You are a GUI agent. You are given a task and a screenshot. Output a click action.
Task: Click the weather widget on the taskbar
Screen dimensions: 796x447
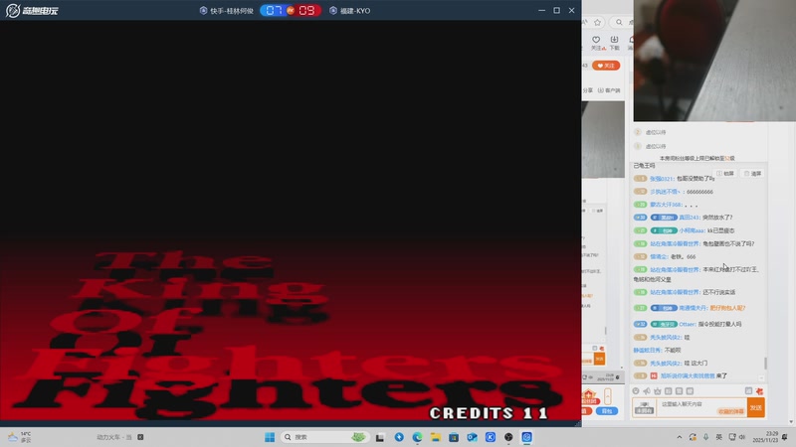click(20, 437)
